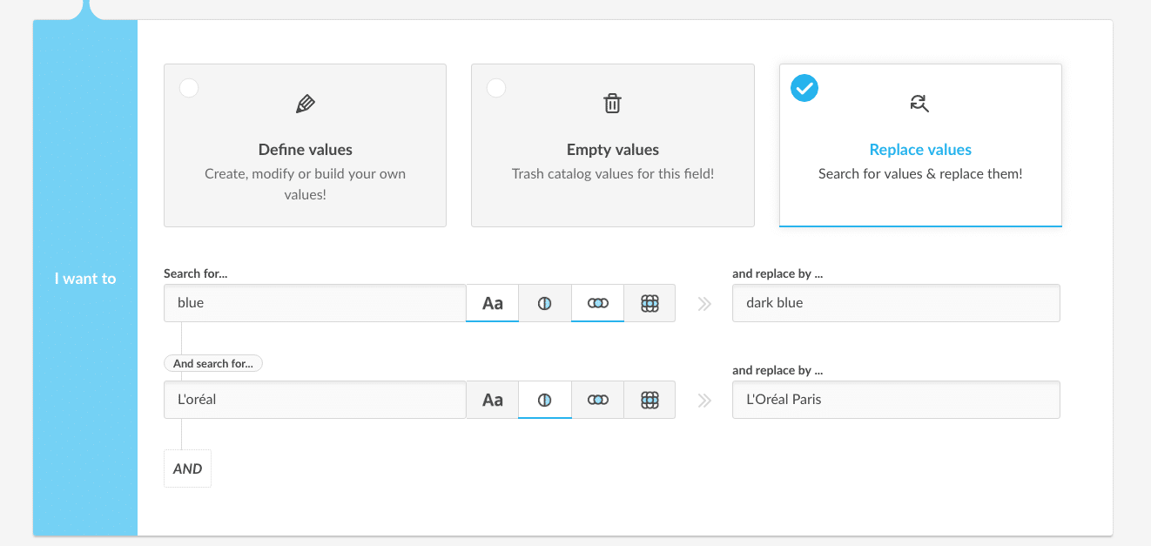Click grid icon in blue search row
1151x546 pixels.
pyautogui.click(x=650, y=303)
